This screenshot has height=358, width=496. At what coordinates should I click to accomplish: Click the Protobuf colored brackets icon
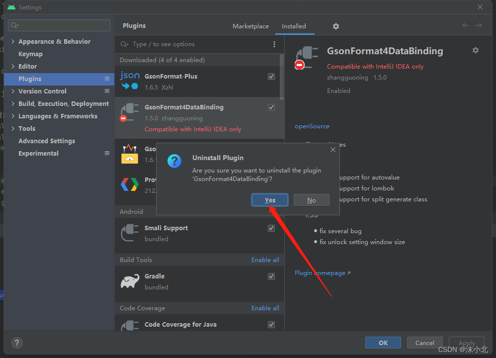130,184
